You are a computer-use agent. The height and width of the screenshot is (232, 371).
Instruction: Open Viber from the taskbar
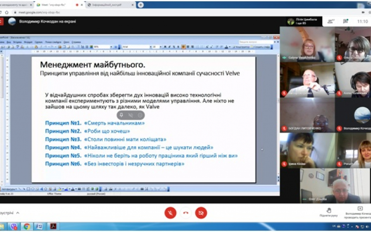(x=14, y=226)
